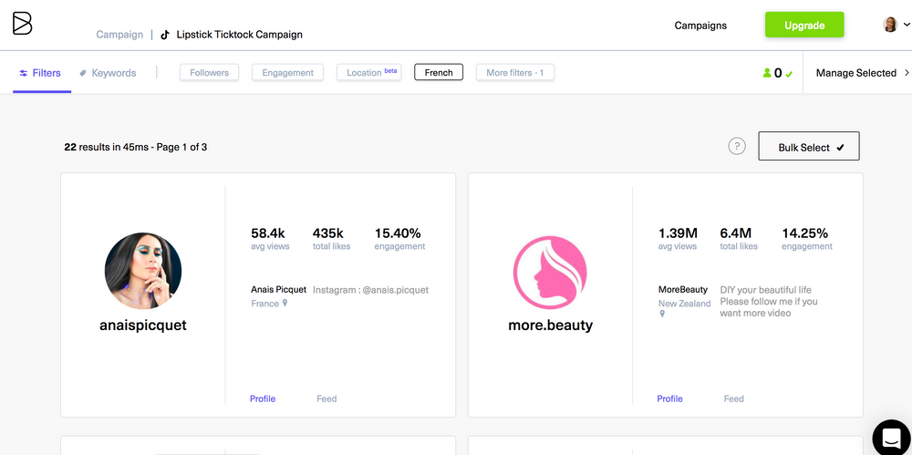Click the help question mark icon
Image resolution: width=912 pixels, height=455 pixels.
[x=737, y=146]
